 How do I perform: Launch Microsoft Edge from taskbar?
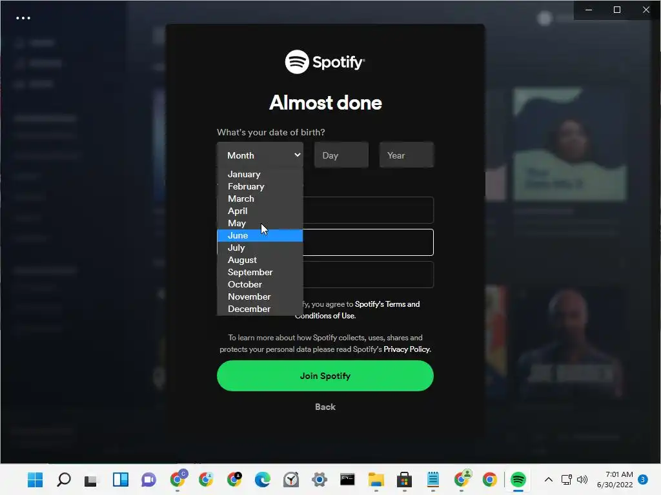coord(263,480)
